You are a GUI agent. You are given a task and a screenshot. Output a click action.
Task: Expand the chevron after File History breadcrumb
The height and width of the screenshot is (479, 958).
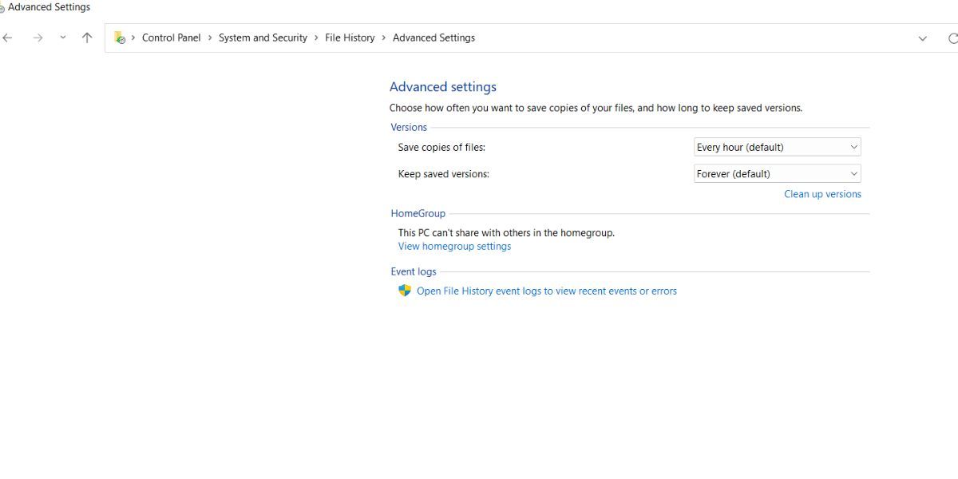coord(384,38)
